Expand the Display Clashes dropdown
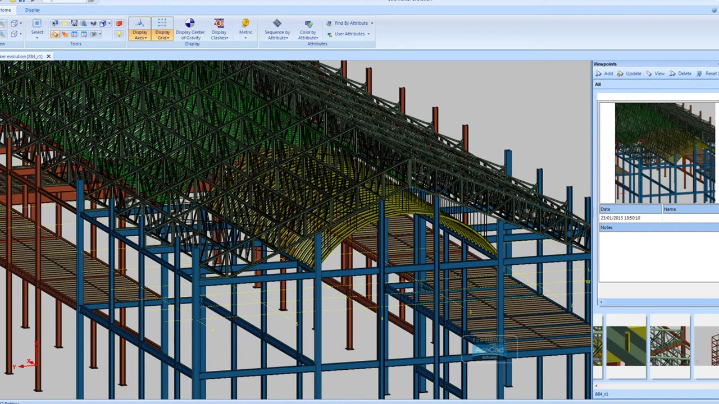Screen dimensions: 719x404 [227, 38]
